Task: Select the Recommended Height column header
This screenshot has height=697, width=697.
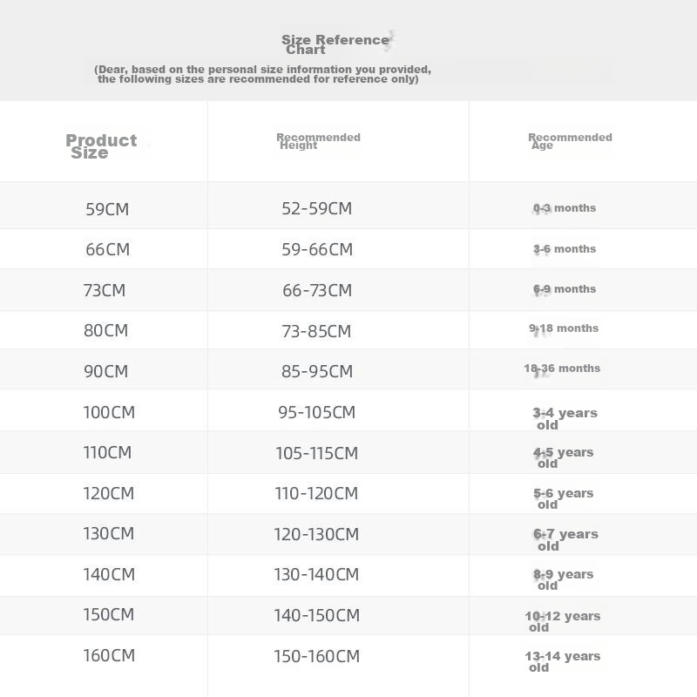Action: (318, 141)
